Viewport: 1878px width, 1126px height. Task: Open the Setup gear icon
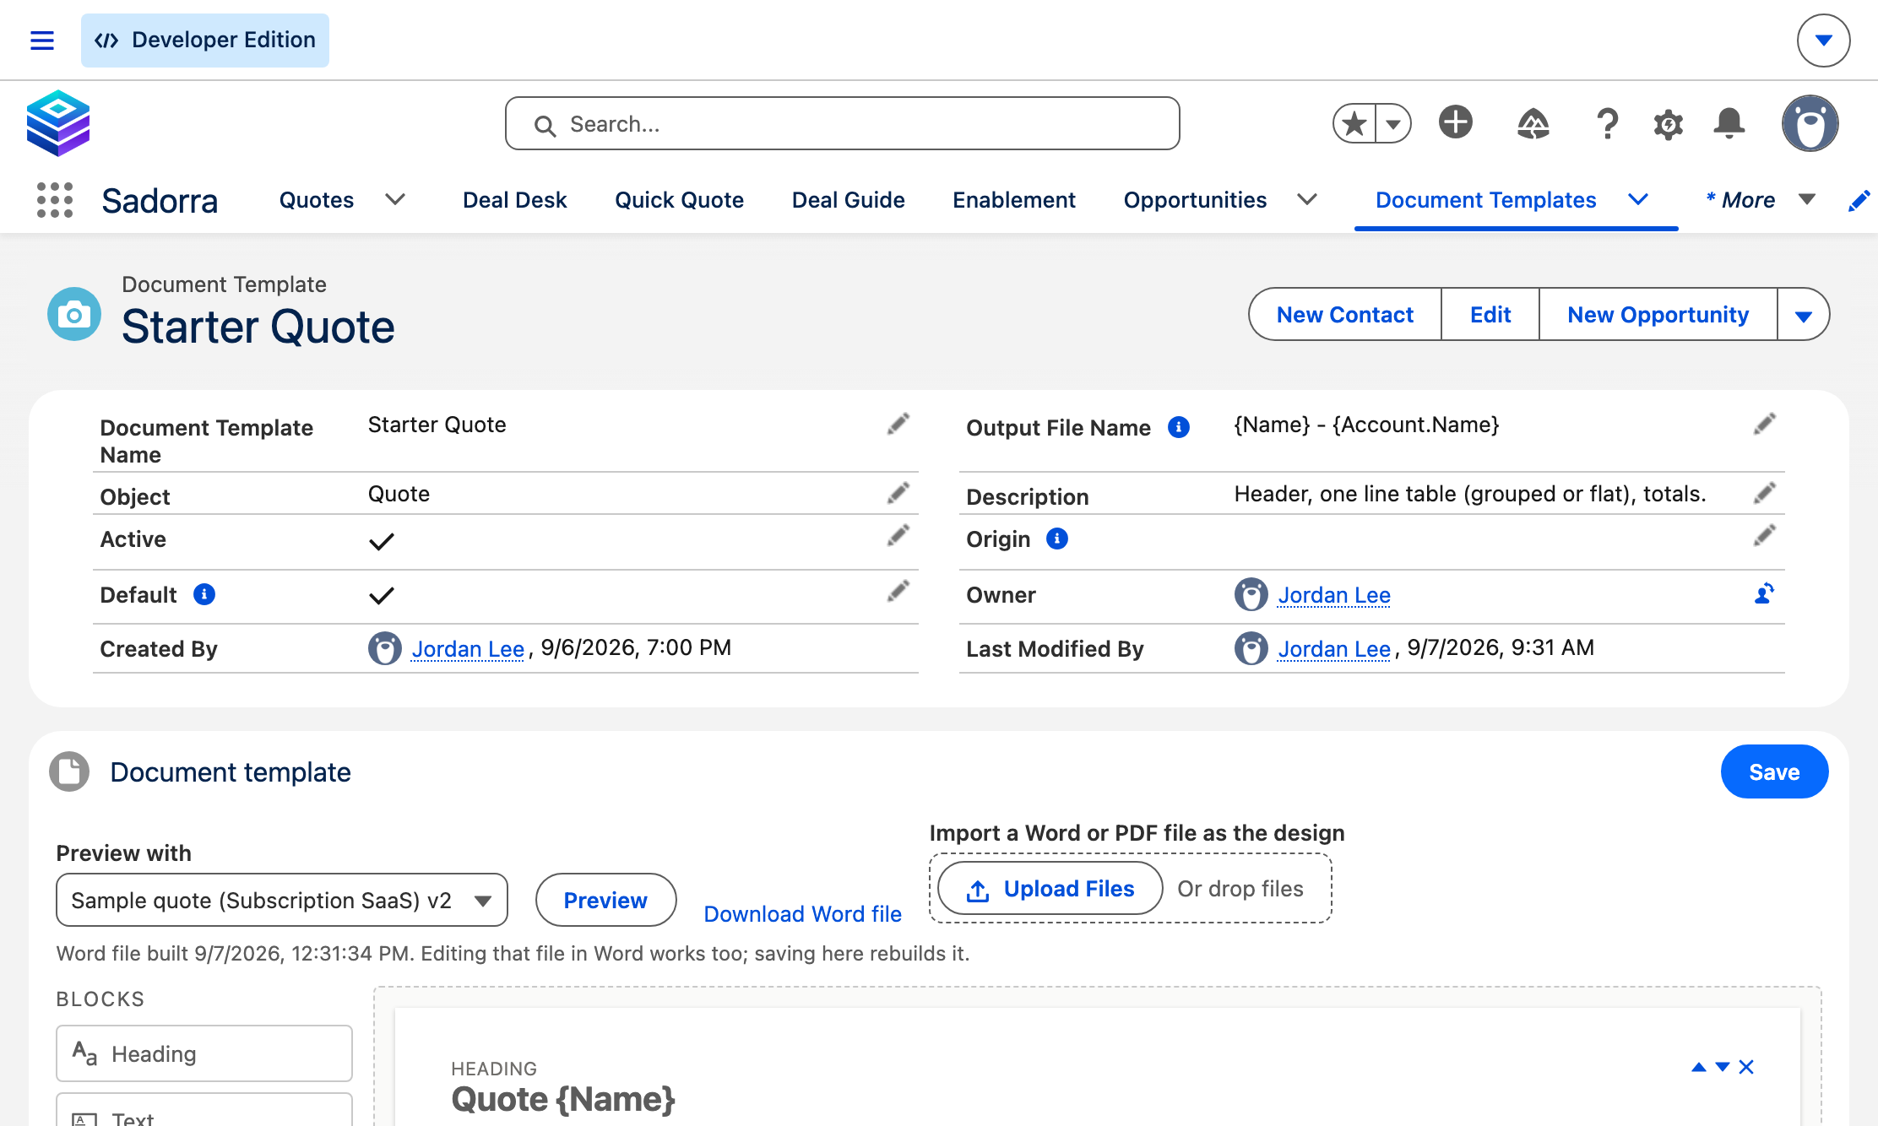(x=1668, y=124)
